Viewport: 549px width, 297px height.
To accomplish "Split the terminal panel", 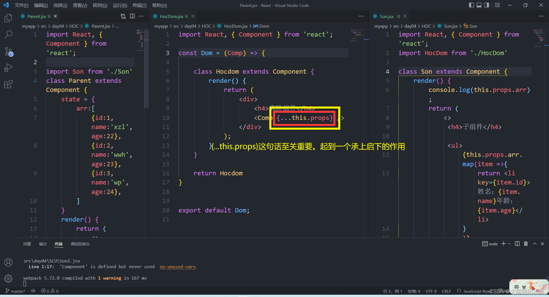I will (517, 244).
